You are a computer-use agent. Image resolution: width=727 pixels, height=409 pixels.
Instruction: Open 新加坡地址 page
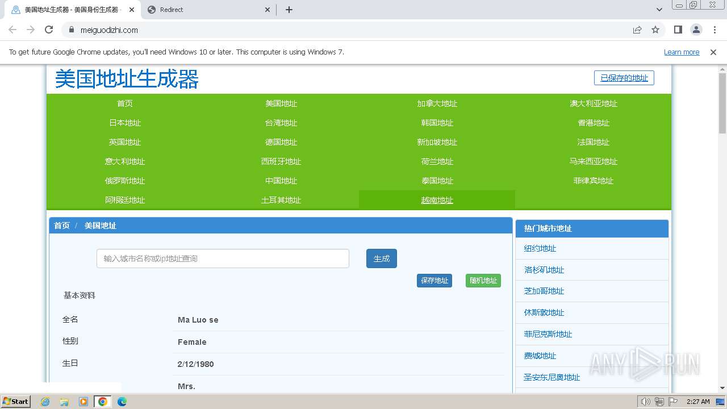coord(437,142)
